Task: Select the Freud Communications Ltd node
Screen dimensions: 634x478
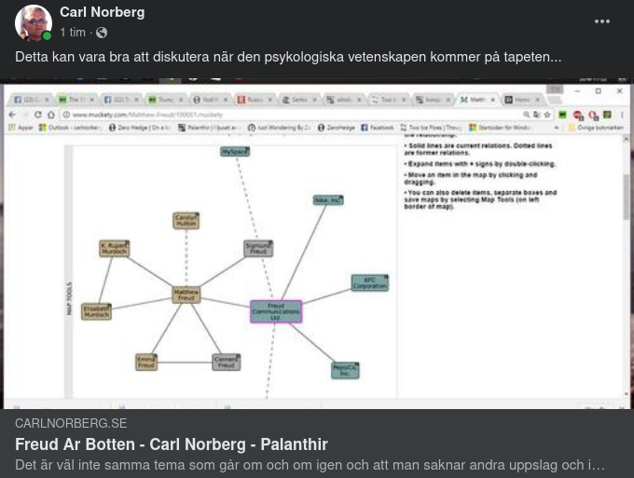Action: coord(275,311)
